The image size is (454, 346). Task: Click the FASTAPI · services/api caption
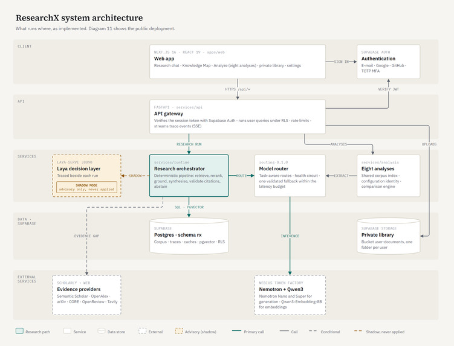point(178,107)
